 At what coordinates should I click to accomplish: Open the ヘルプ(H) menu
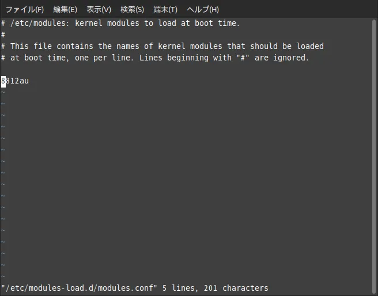pos(203,9)
